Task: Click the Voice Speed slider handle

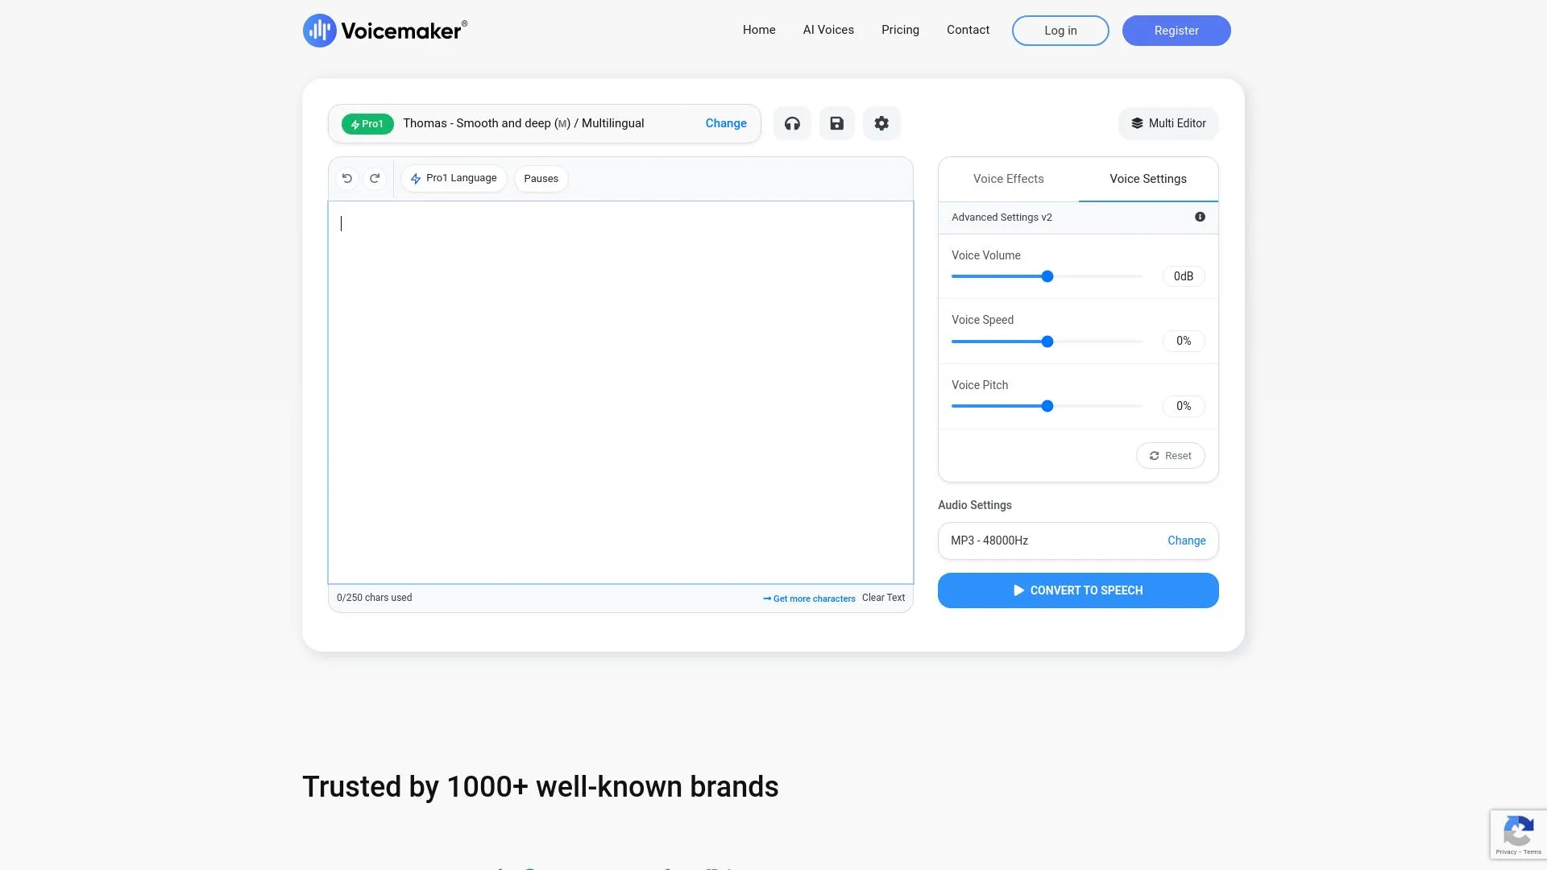Action: click(1047, 342)
